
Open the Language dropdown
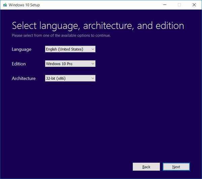pos(70,49)
